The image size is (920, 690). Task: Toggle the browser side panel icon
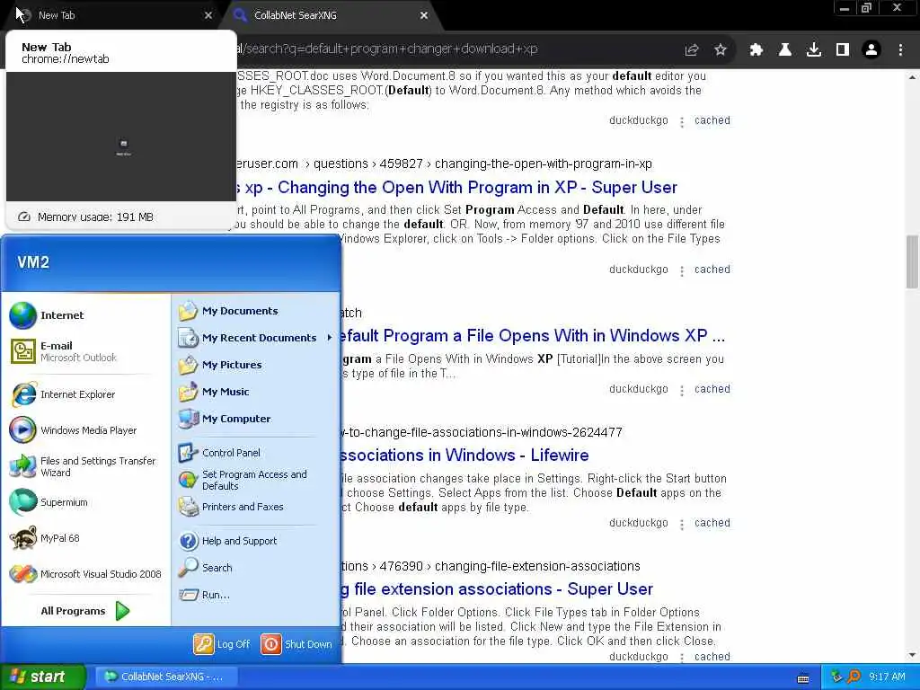(843, 50)
